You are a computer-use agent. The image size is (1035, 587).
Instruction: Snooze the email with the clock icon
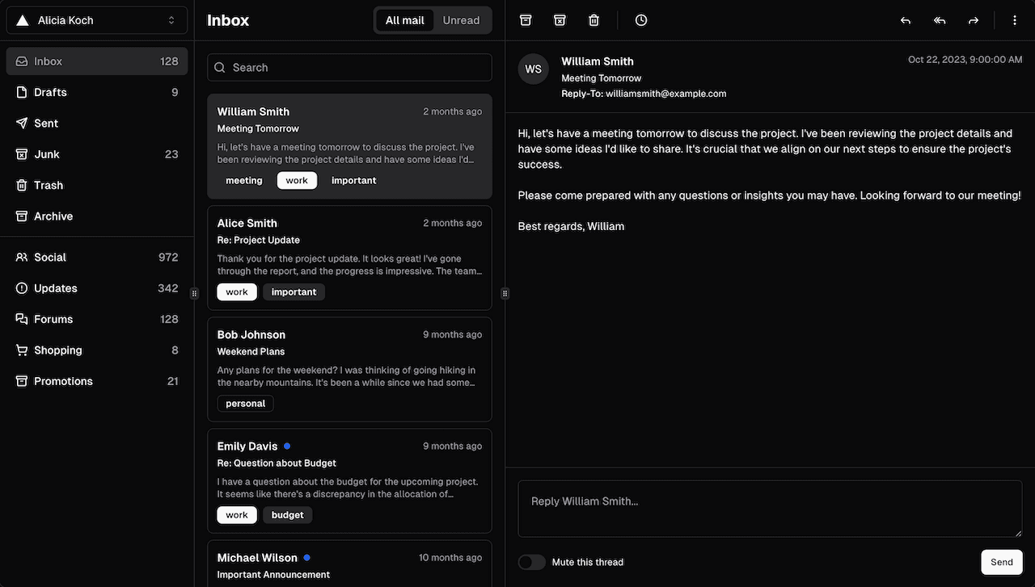641,19
